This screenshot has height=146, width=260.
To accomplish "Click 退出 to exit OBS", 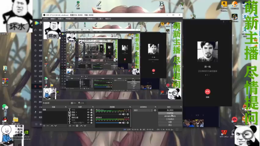I will (x=170, y=125).
